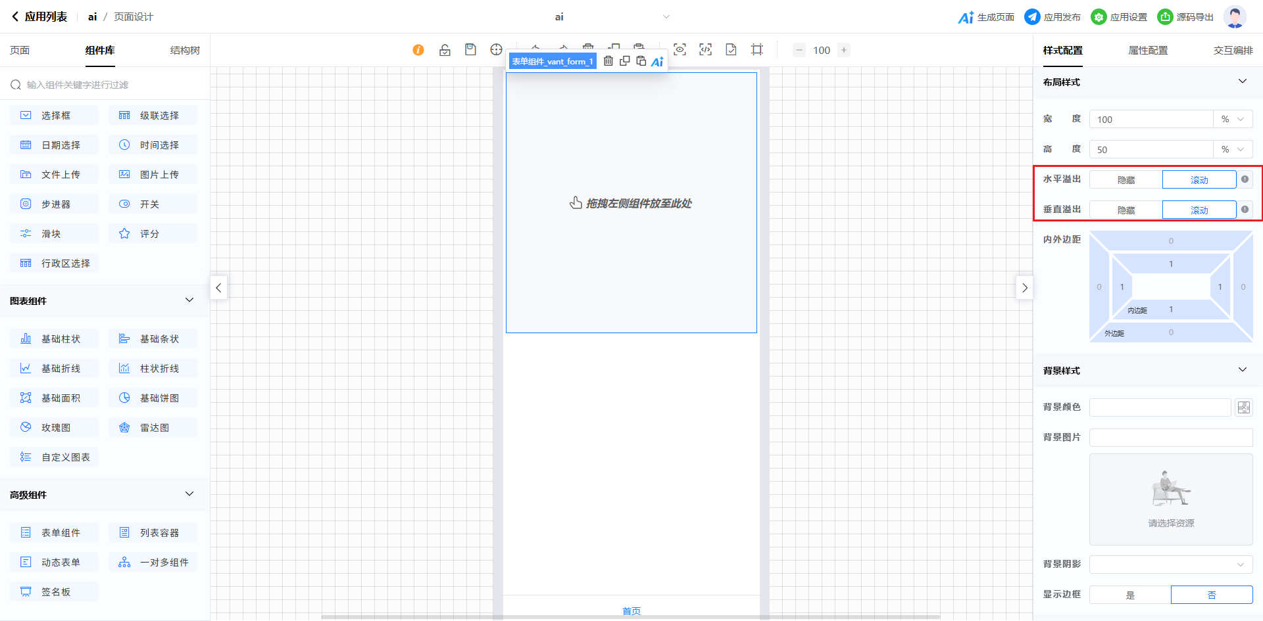Click the preview eye icon in toolbar

click(x=680, y=50)
